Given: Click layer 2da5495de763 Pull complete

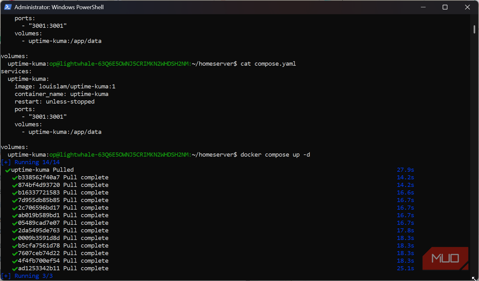Looking at the screenshot, I should [63, 230].
